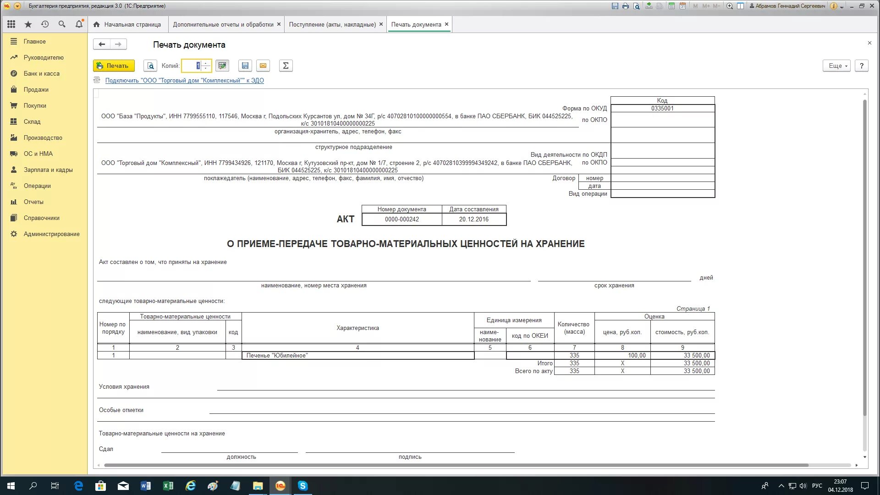Open History clock icon

click(x=45, y=24)
